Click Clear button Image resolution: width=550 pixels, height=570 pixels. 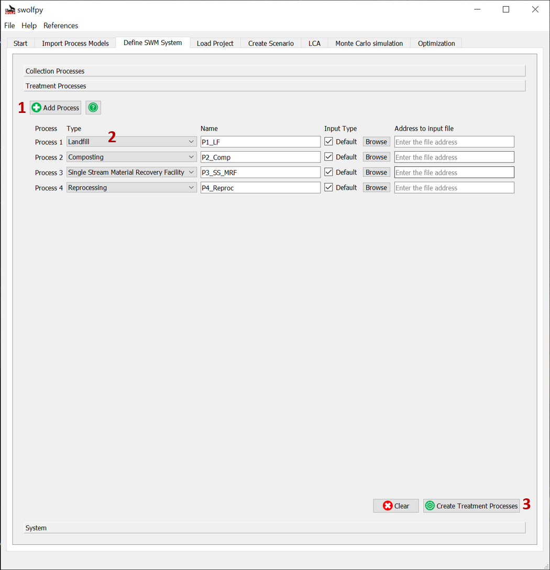click(x=396, y=506)
